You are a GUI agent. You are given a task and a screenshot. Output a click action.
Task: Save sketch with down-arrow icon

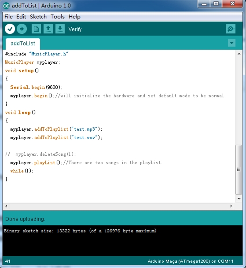(60, 29)
